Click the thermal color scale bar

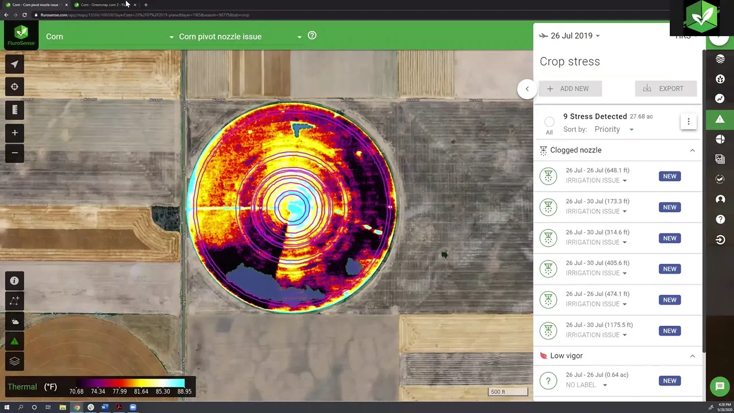point(130,383)
